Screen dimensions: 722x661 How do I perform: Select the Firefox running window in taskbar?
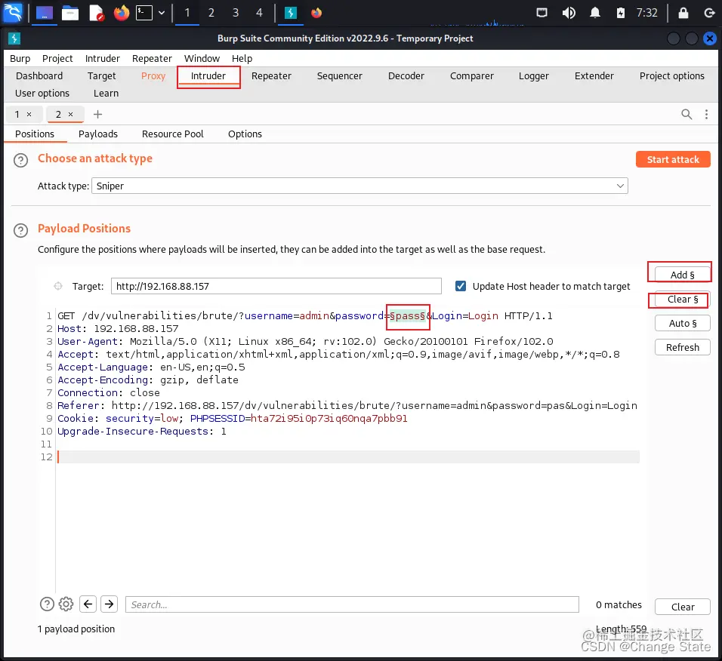316,13
